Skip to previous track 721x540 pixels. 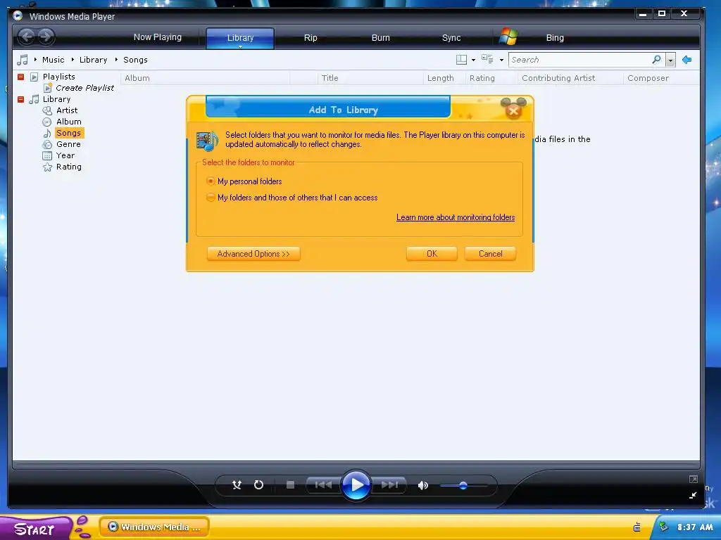coord(323,485)
